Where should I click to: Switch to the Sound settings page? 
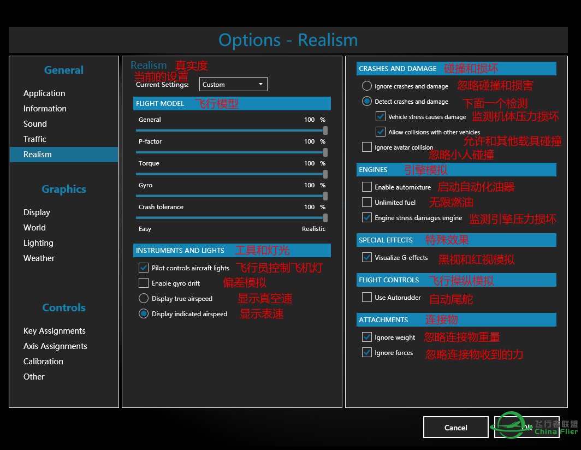click(35, 123)
